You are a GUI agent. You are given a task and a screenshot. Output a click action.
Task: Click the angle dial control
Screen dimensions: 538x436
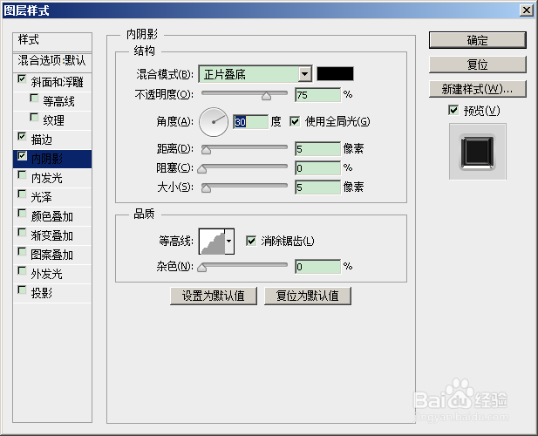[x=214, y=122]
